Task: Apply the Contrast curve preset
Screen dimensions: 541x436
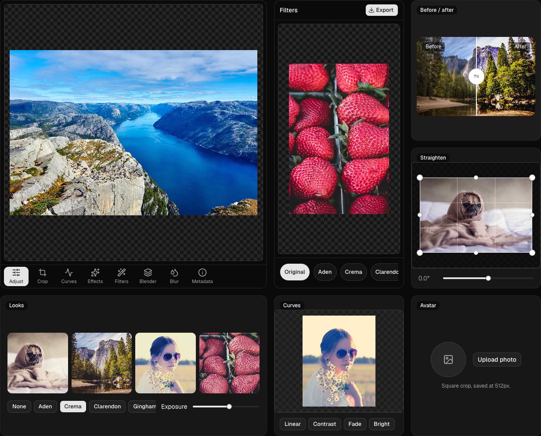Action: (325, 424)
